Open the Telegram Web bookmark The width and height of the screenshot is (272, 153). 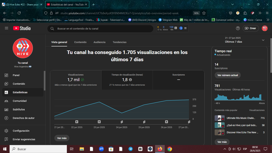pos(168,20)
